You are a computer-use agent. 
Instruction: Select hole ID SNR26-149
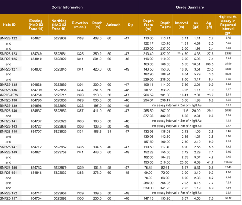[x=9, y=153]
